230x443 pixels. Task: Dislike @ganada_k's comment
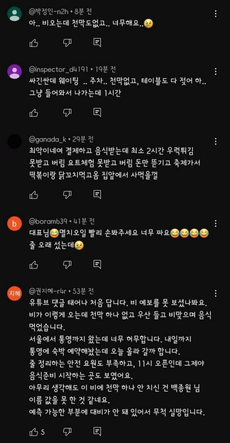[x=67, y=194]
